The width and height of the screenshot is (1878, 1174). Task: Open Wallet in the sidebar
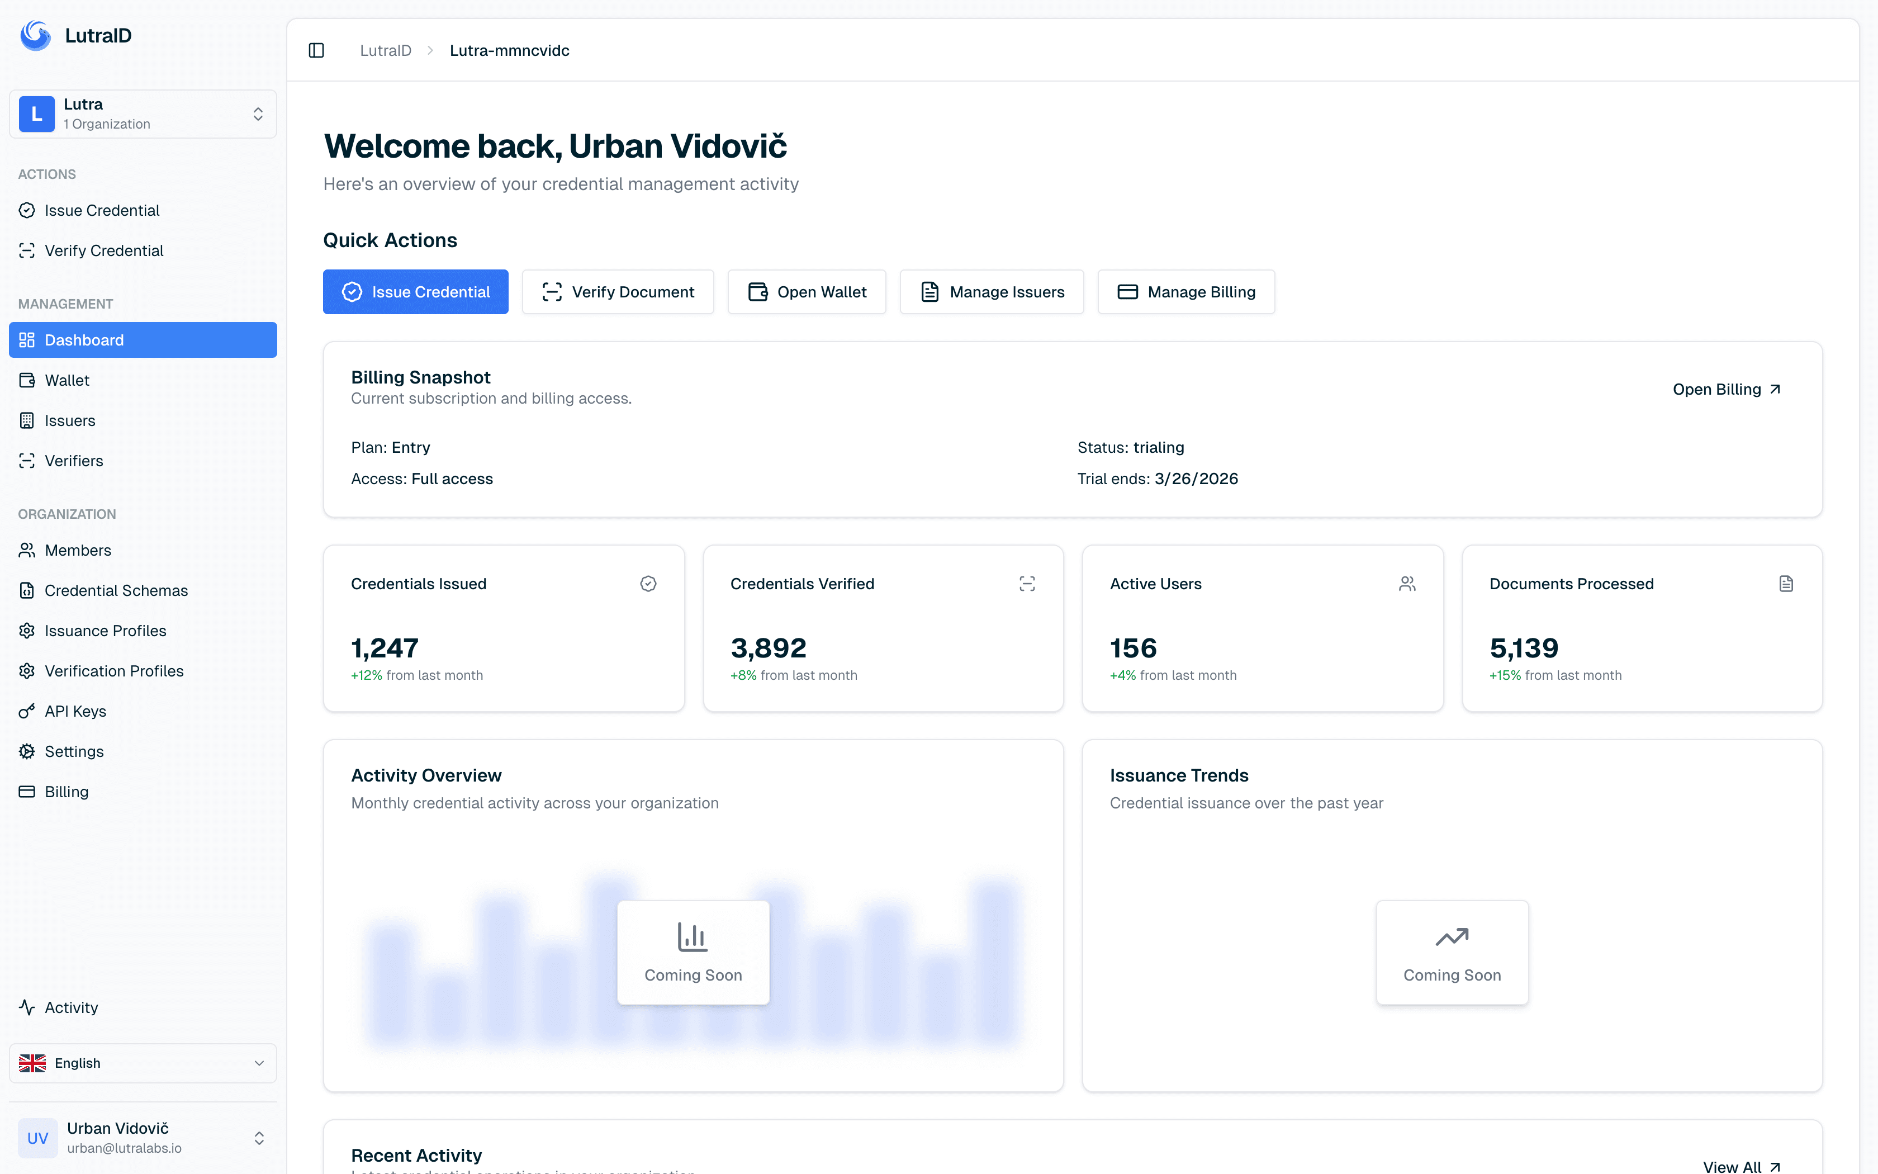[67, 381]
